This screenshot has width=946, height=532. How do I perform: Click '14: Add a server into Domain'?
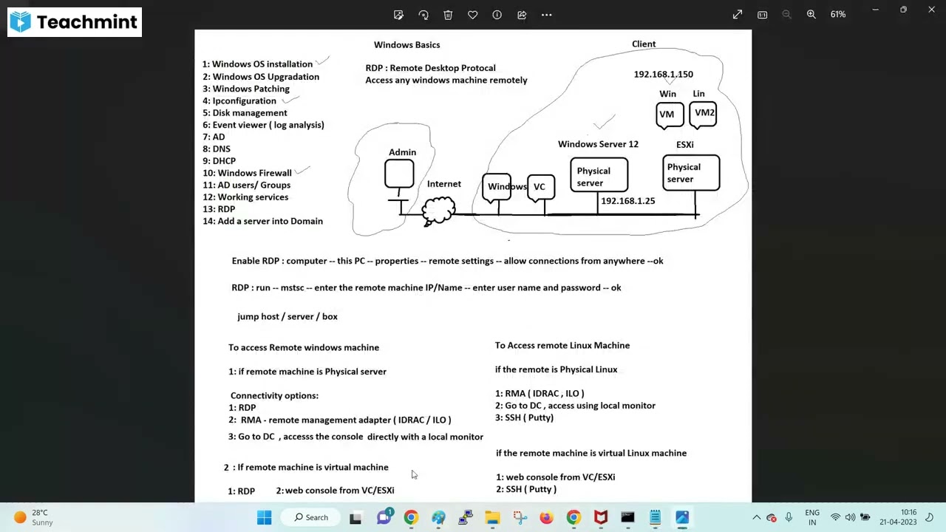click(x=262, y=222)
